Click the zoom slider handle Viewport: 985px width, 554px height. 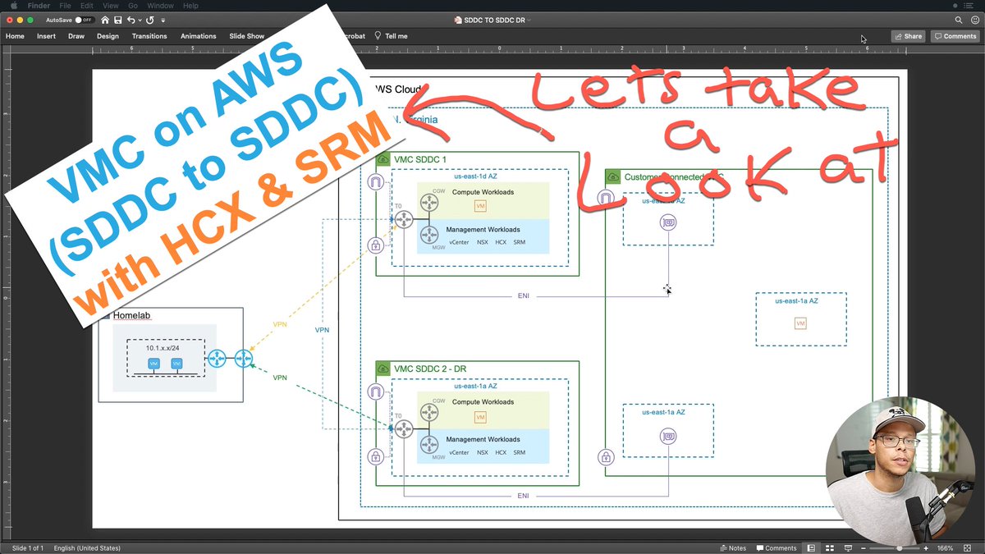point(899,547)
